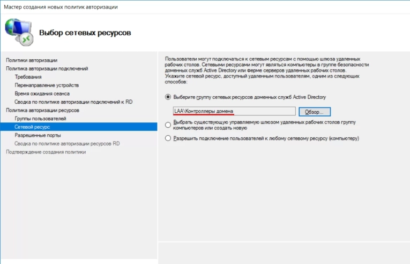The height and width of the screenshot is (264, 410).
Task: Select Сводка по политике авторизации ресурсов RD
Action: pos(67,144)
